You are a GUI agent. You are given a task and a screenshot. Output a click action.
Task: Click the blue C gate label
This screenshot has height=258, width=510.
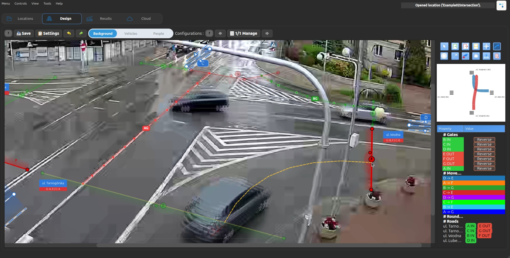point(203,63)
